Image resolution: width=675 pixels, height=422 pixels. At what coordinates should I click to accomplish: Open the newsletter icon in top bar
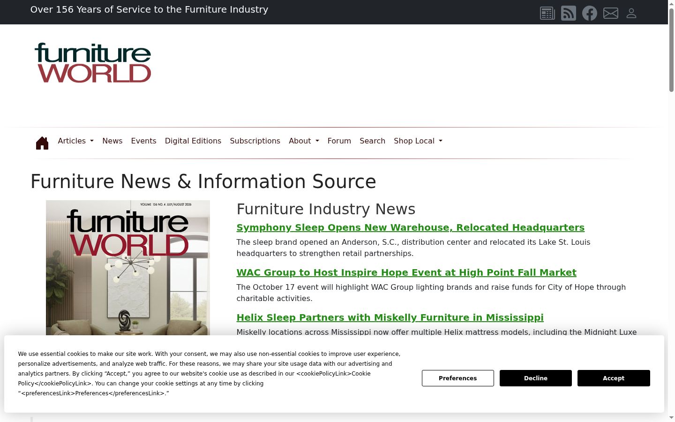(x=547, y=13)
